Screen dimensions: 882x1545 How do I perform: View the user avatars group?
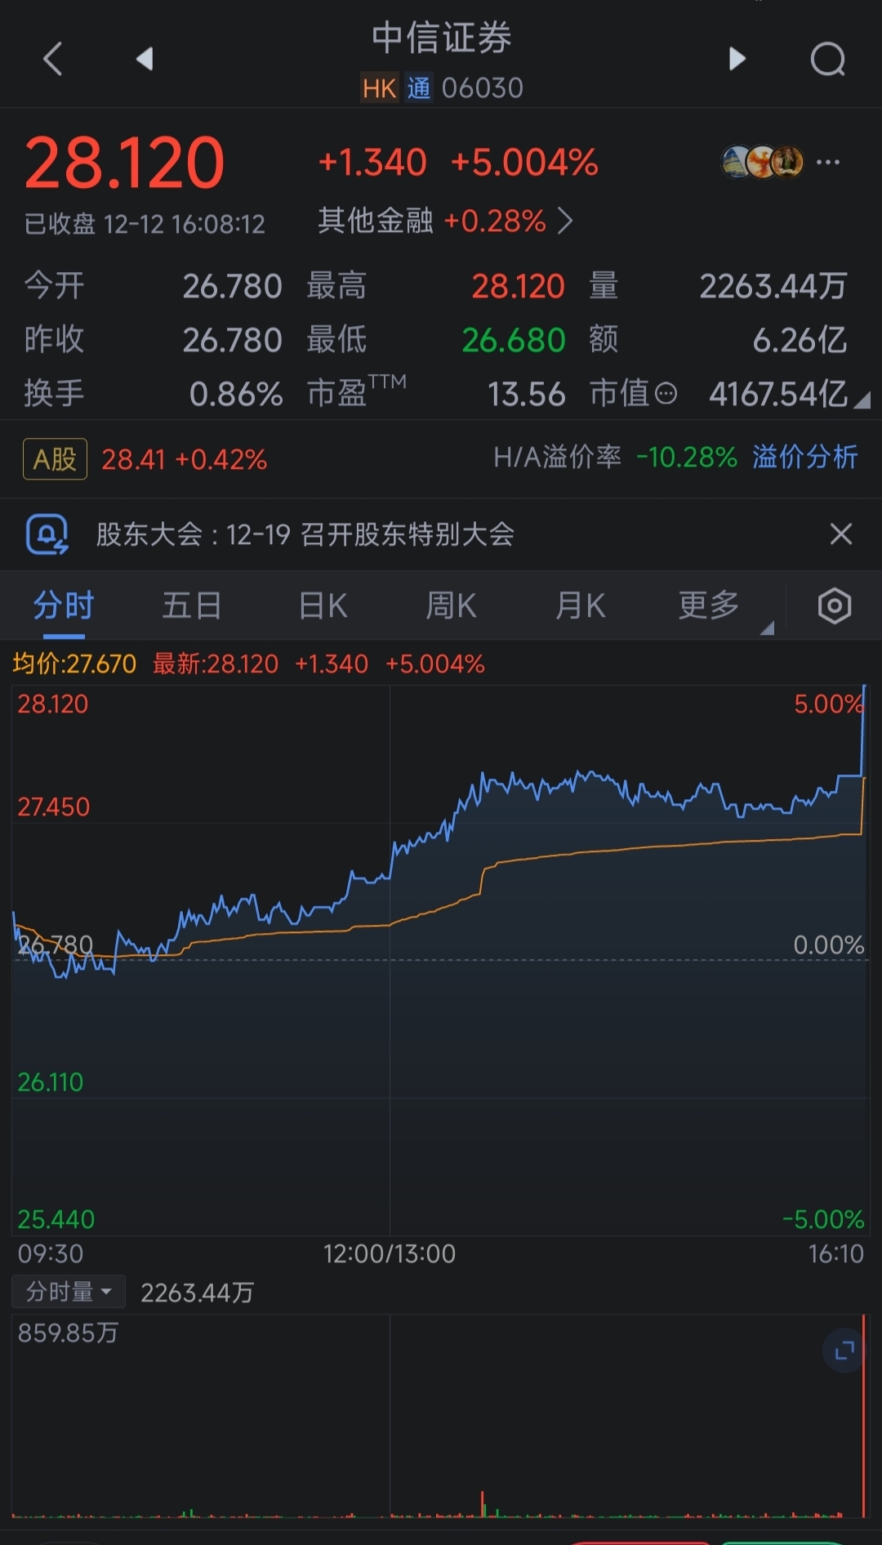[x=763, y=162]
